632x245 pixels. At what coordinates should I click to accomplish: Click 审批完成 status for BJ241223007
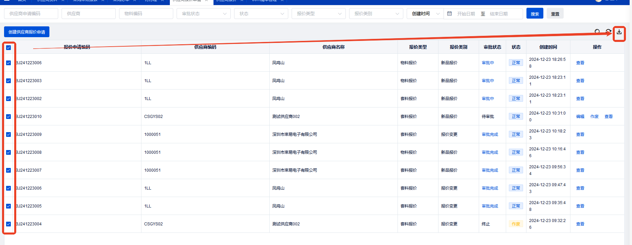click(490, 170)
